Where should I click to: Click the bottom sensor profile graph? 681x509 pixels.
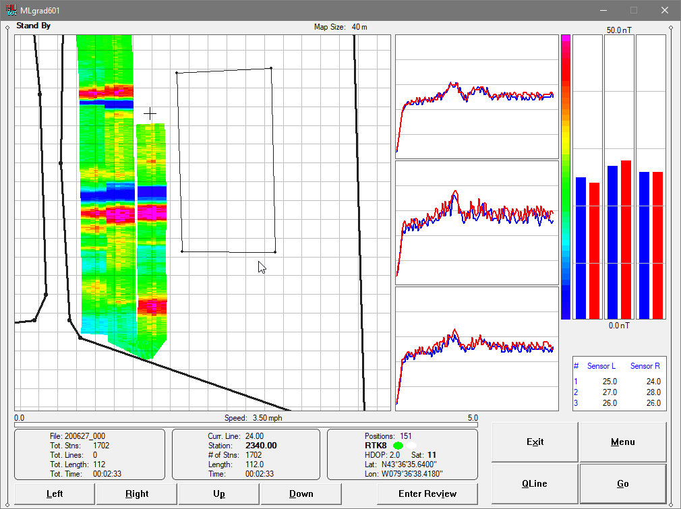pos(477,349)
